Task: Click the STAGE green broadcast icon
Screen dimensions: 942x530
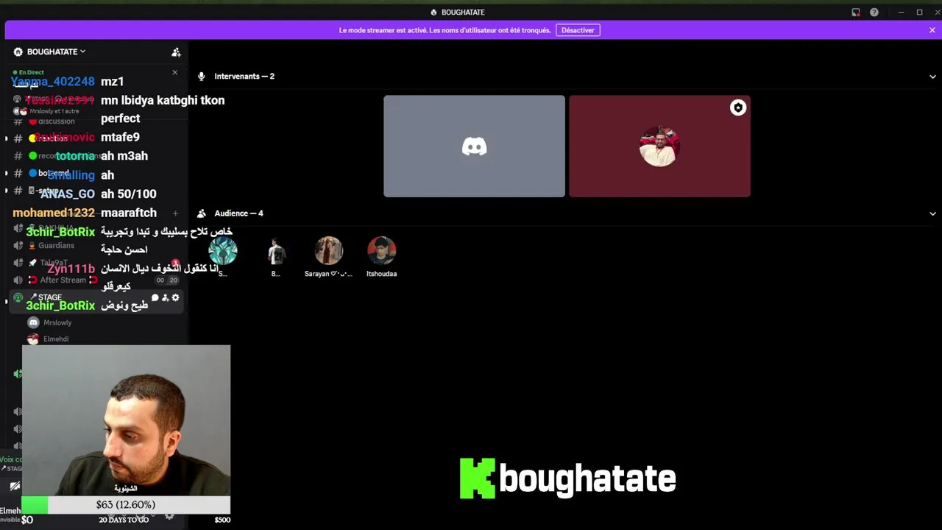Action: coord(18,297)
